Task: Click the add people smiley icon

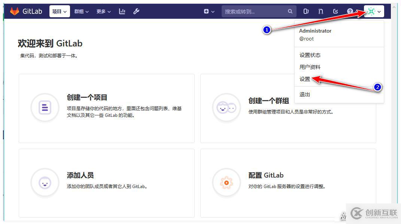Action: tap(45, 182)
